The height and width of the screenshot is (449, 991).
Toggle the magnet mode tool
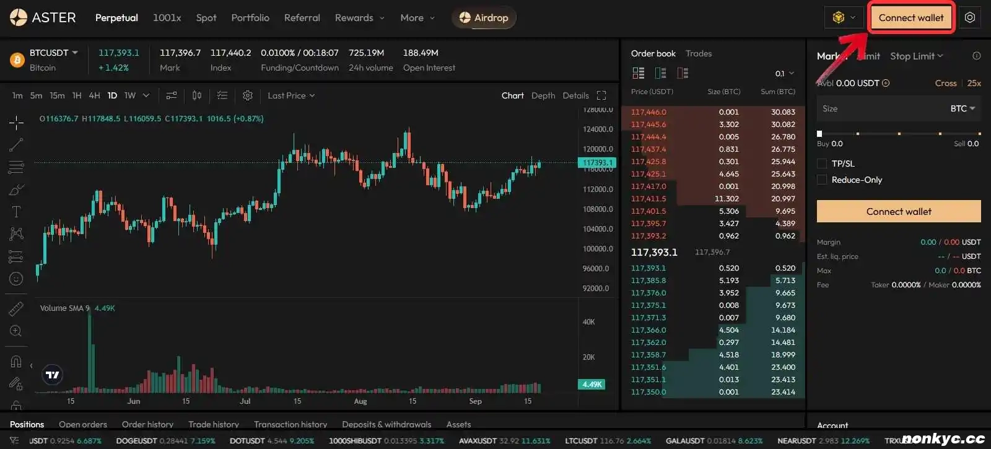tap(16, 361)
